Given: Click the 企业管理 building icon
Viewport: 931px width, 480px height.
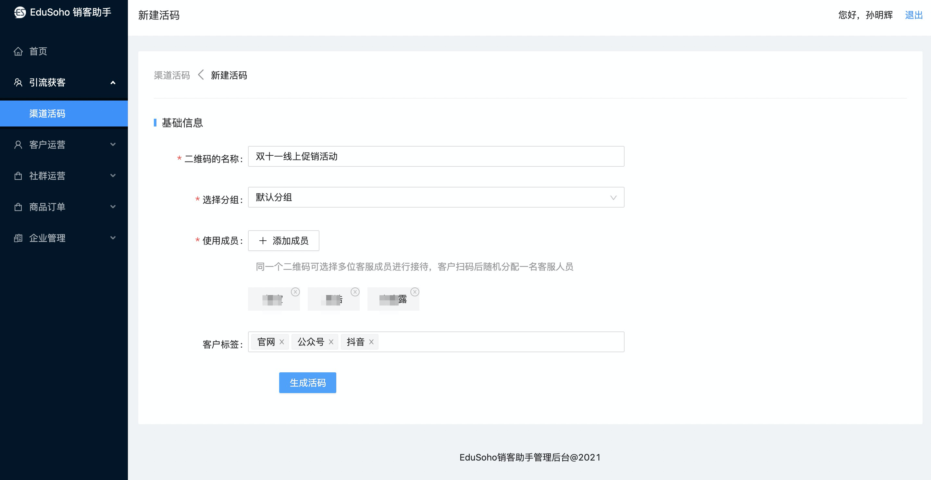Looking at the screenshot, I should point(18,238).
